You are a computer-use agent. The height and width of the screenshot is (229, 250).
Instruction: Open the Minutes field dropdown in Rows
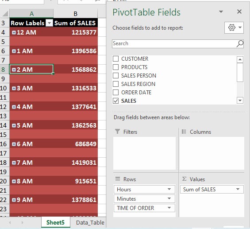coord(169,199)
